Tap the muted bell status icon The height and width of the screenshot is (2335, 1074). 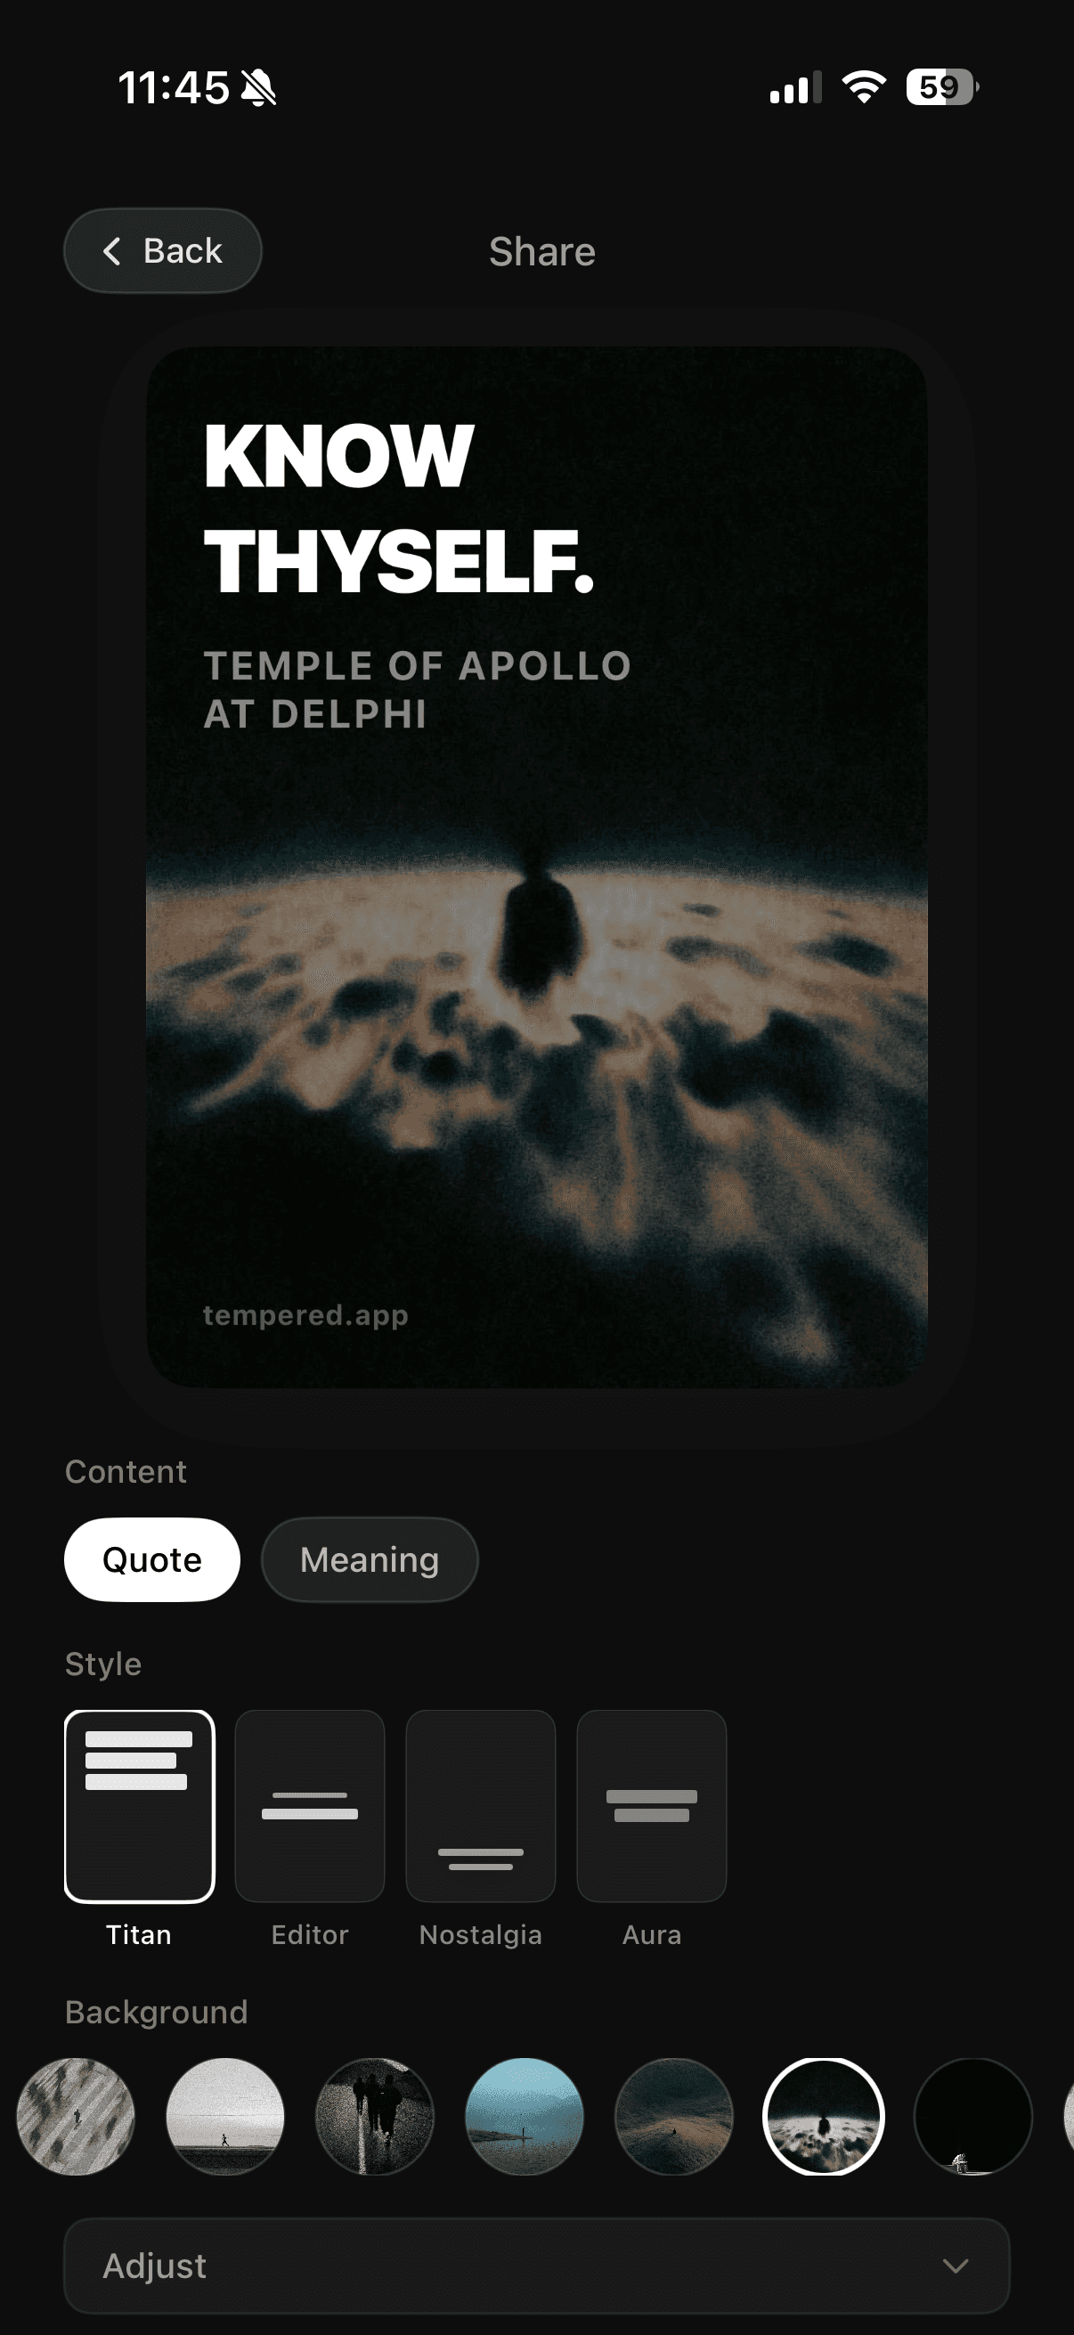pyautogui.click(x=259, y=89)
